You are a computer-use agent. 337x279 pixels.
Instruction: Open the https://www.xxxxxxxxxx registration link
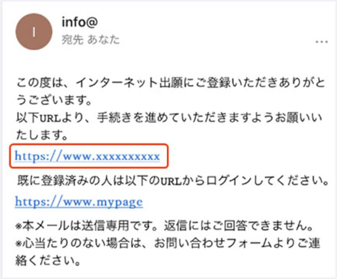[x=87, y=156]
